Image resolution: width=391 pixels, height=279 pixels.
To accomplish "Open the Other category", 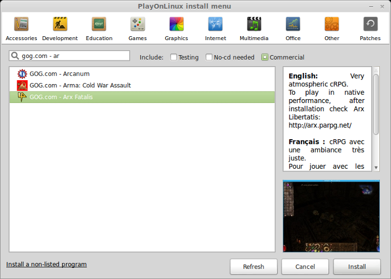I will pyautogui.click(x=332, y=28).
